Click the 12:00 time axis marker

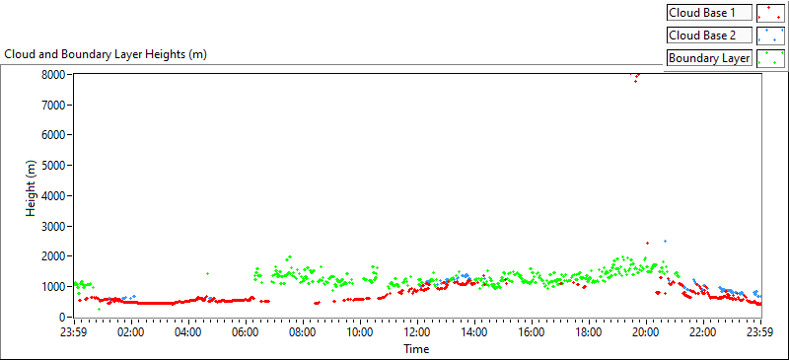pos(417,332)
